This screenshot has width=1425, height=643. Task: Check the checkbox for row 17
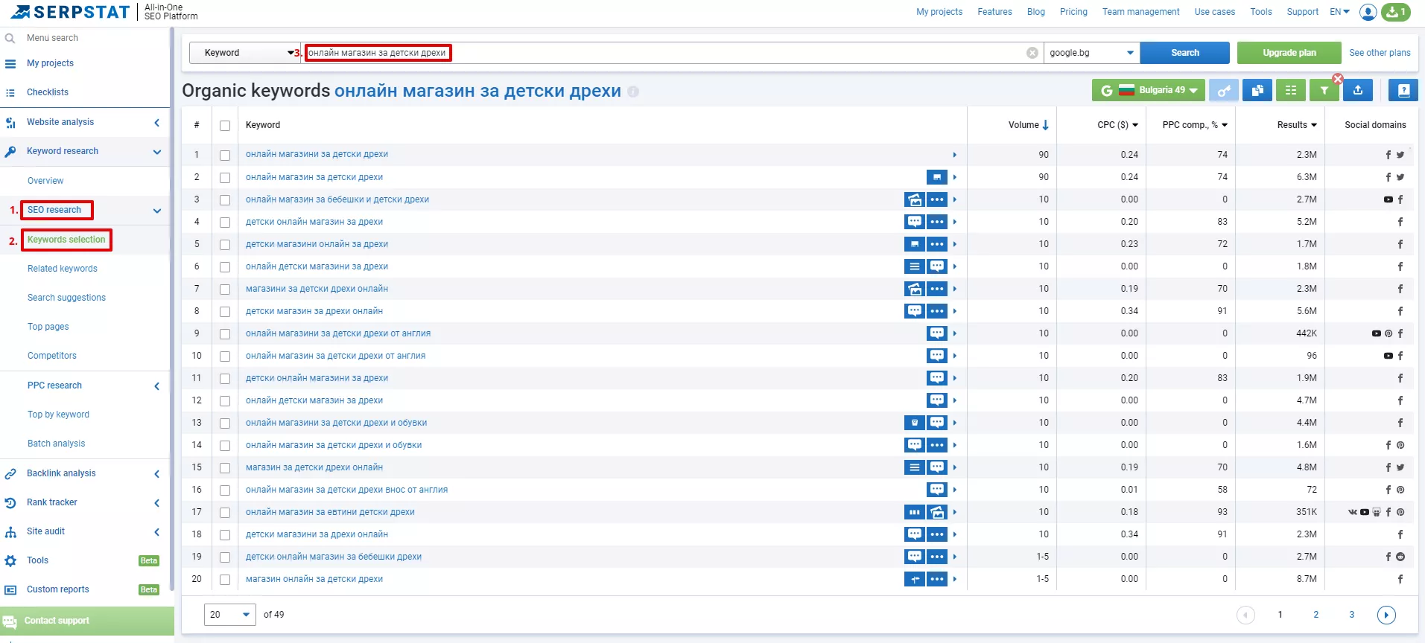click(225, 513)
